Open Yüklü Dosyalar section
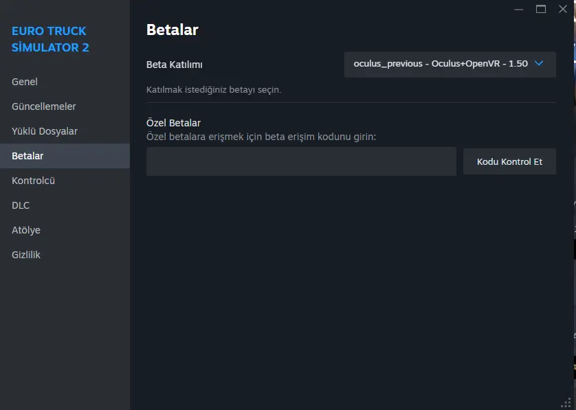 (x=65, y=131)
